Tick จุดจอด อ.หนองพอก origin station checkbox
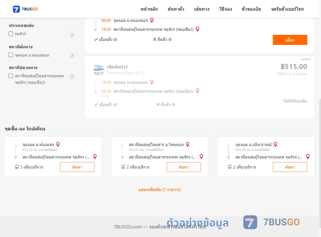 pyautogui.click(x=11, y=55)
